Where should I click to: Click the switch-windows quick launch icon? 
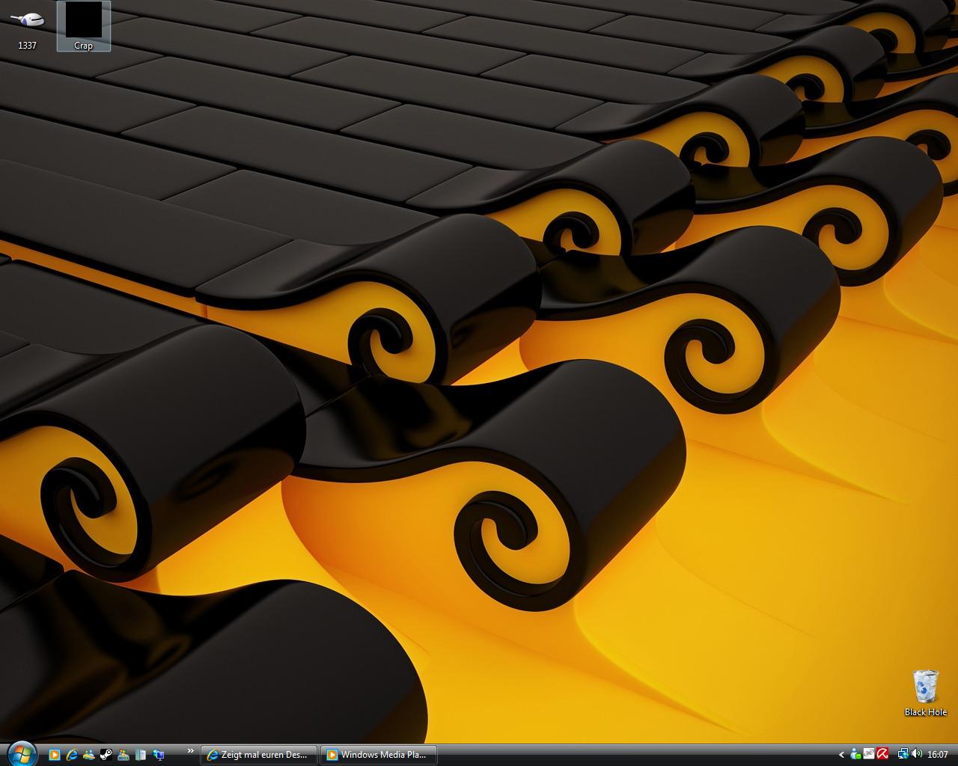tap(141, 755)
